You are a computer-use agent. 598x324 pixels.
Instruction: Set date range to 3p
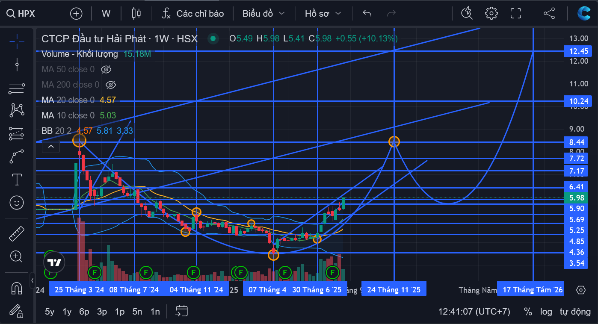[102, 312]
